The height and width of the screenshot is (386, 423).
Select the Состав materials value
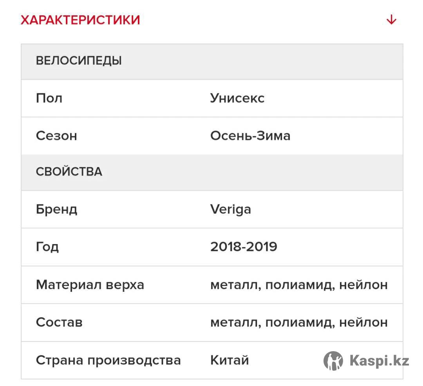[x=298, y=323]
